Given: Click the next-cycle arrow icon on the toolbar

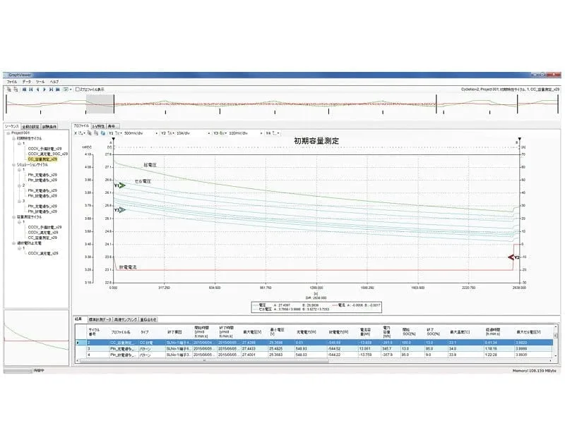Looking at the screenshot, I should 44,90.
